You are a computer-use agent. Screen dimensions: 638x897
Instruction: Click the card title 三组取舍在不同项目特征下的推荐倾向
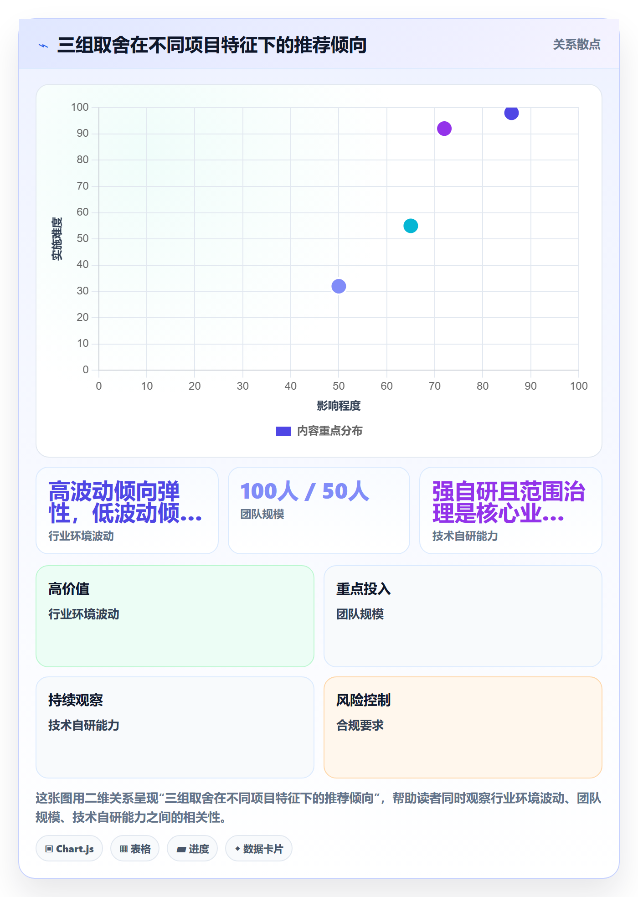point(212,45)
